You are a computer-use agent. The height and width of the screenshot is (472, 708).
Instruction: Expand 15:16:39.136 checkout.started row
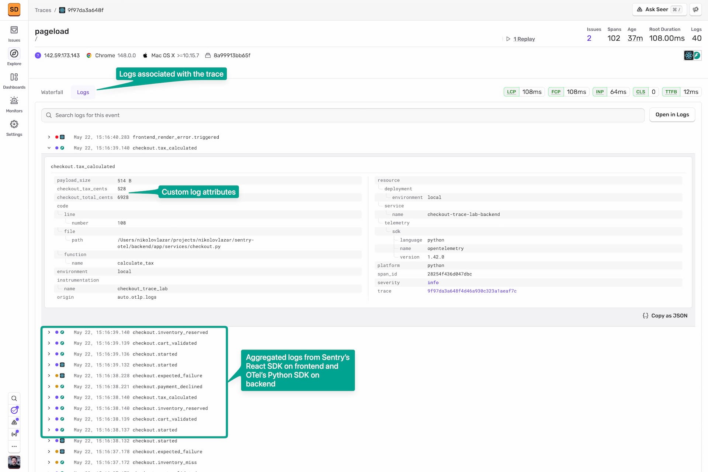49,354
